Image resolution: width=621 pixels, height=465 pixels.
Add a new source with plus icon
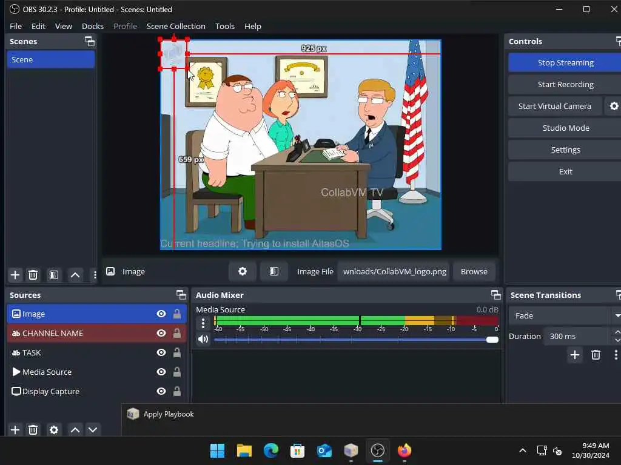tap(15, 430)
